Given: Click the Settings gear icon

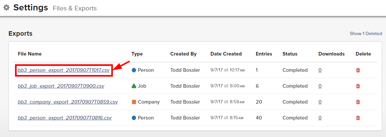Looking at the screenshot, I should [x=6, y=8].
